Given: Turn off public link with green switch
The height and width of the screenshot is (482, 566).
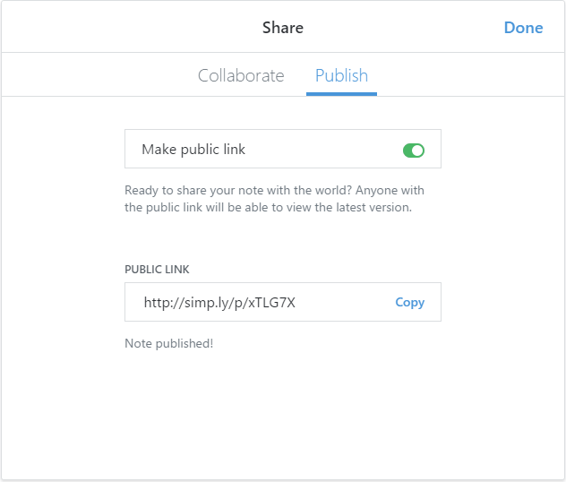Looking at the screenshot, I should pyautogui.click(x=413, y=150).
